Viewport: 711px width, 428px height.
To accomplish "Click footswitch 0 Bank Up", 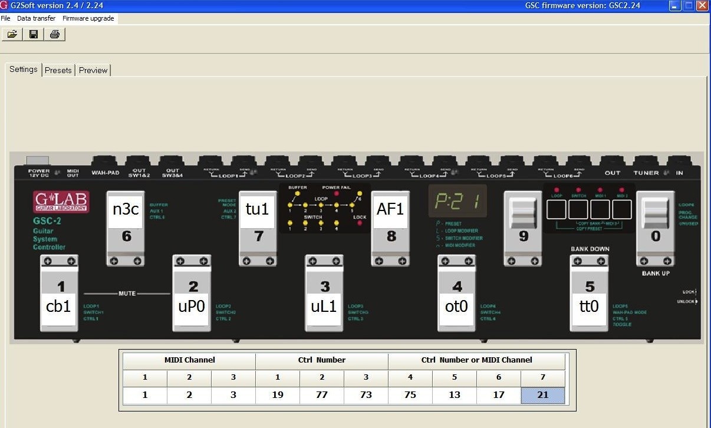I will (x=655, y=228).
